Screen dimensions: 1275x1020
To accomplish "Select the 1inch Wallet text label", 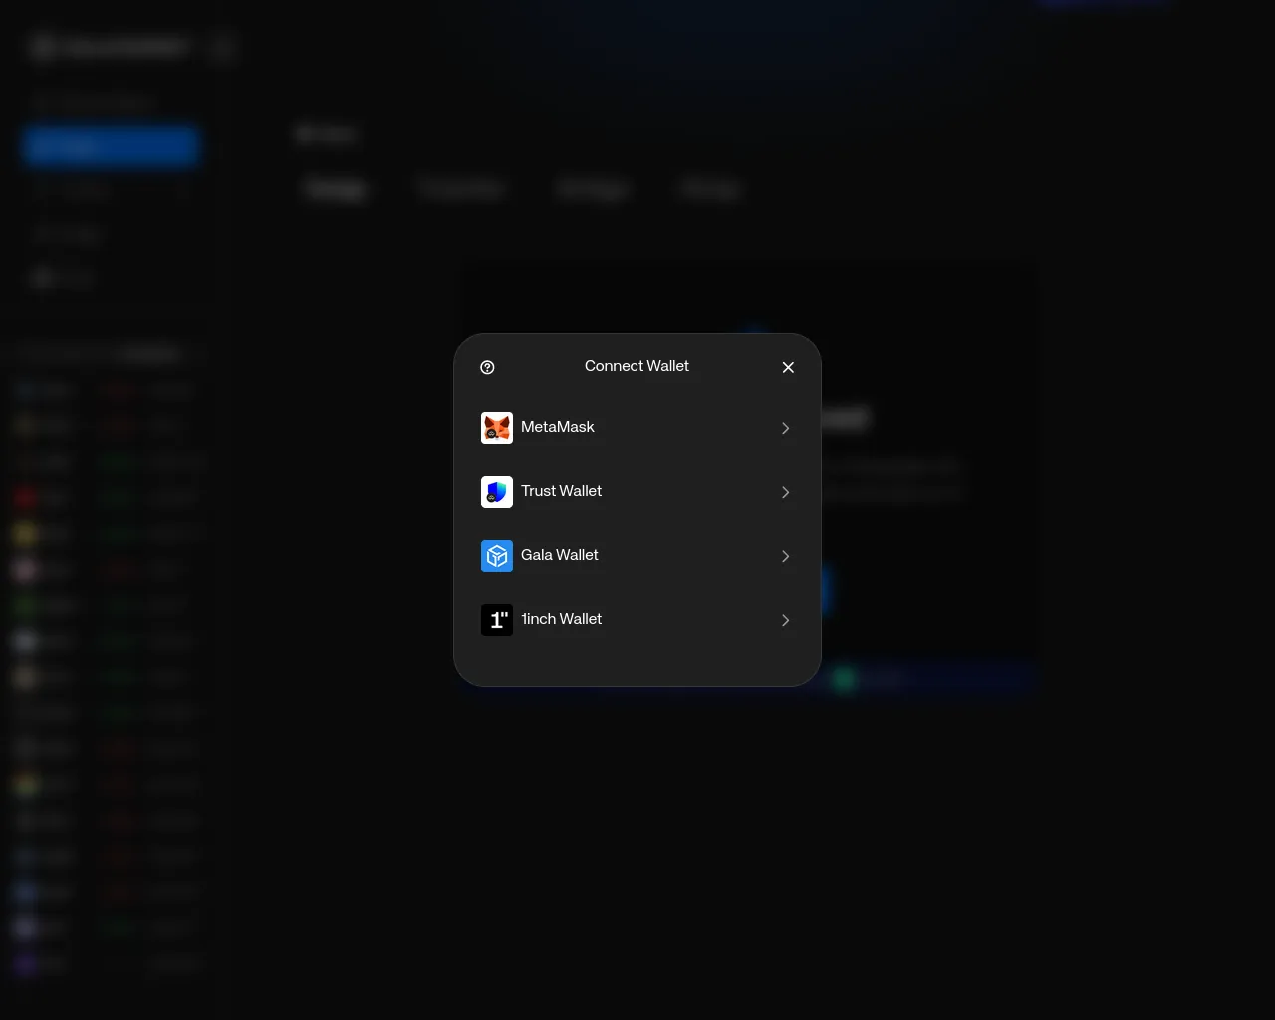I will point(561,619).
